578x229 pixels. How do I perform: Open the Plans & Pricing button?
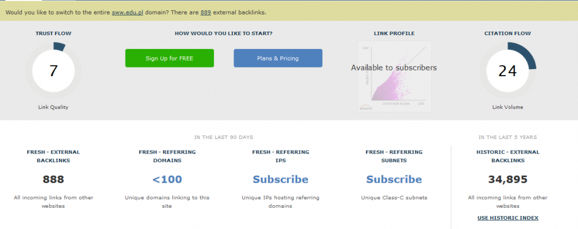click(278, 58)
